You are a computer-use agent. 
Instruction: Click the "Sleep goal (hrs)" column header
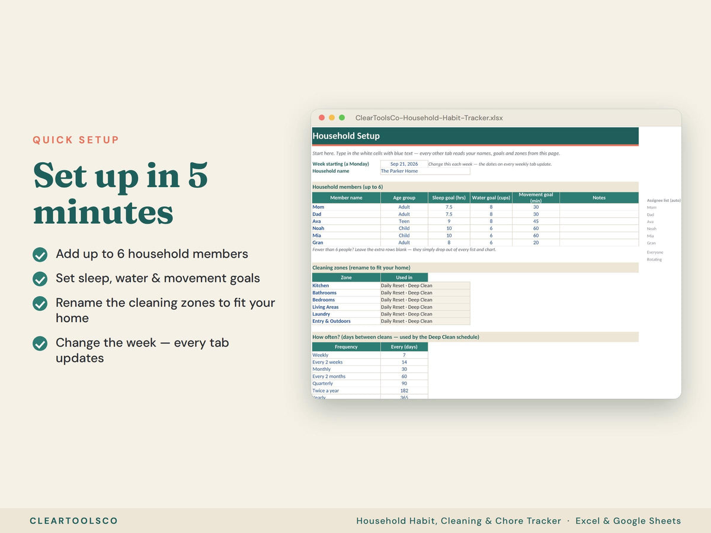pyautogui.click(x=449, y=198)
